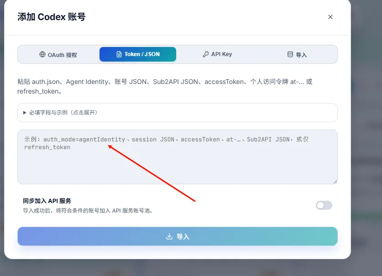Click the 添加 Codex 账号 title

52,17
